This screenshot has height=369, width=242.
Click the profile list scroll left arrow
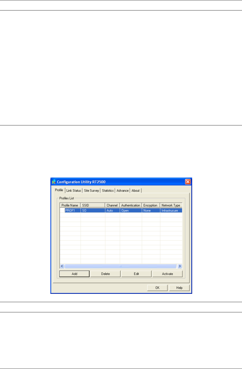click(x=62, y=266)
